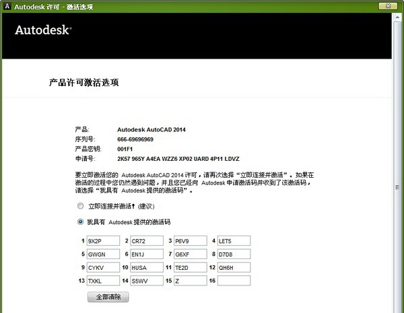Close the Autodesk license activation window
This screenshot has height=313, width=404.
coord(388,6)
